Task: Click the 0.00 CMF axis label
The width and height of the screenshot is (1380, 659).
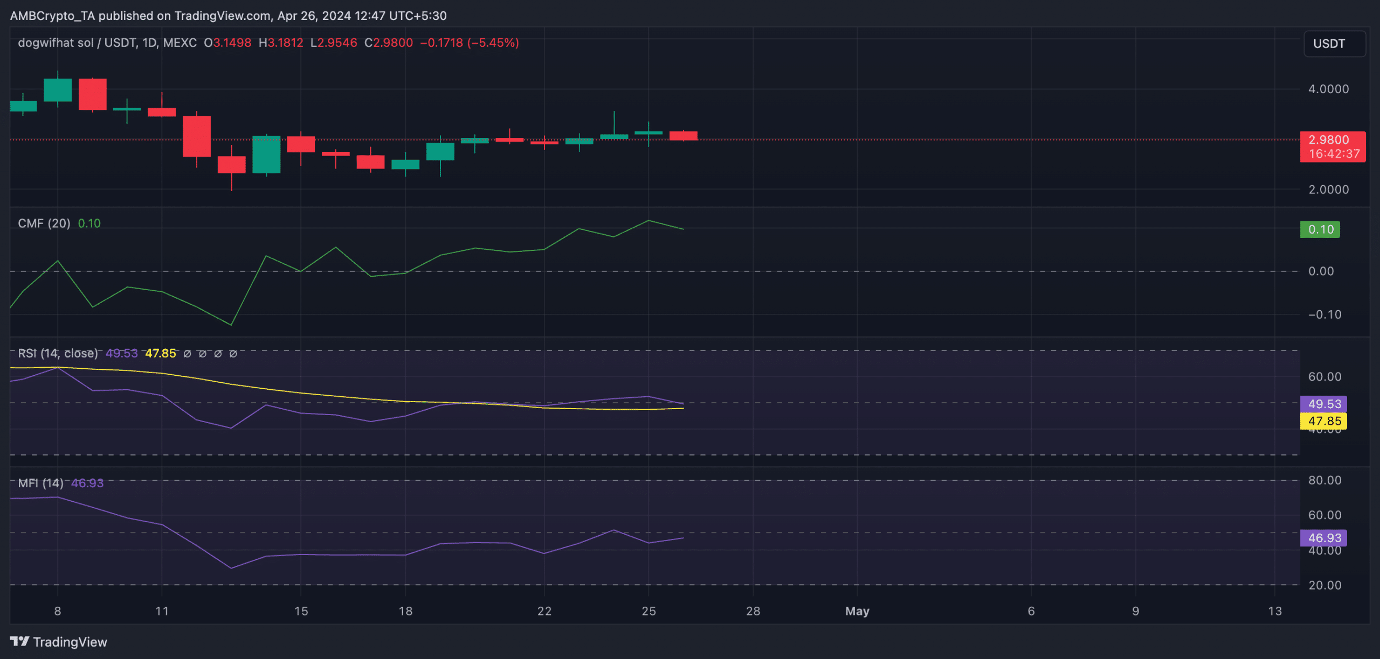Action: click(x=1321, y=271)
